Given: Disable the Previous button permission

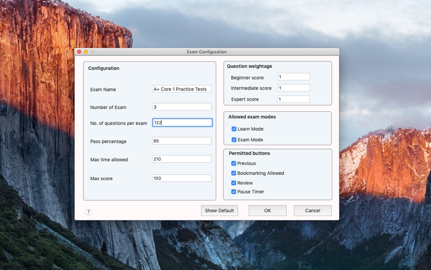Looking at the screenshot, I should (234, 163).
